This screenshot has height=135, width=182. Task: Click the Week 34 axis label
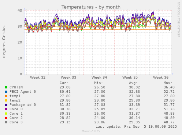[x=99, y=78]
